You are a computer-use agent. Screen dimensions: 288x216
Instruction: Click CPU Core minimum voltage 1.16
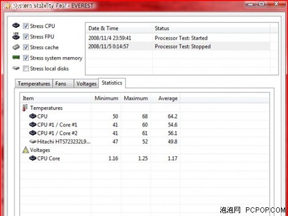coord(113,158)
